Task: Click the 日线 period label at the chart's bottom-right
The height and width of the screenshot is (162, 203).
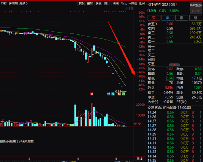Action: pos(139,159)
